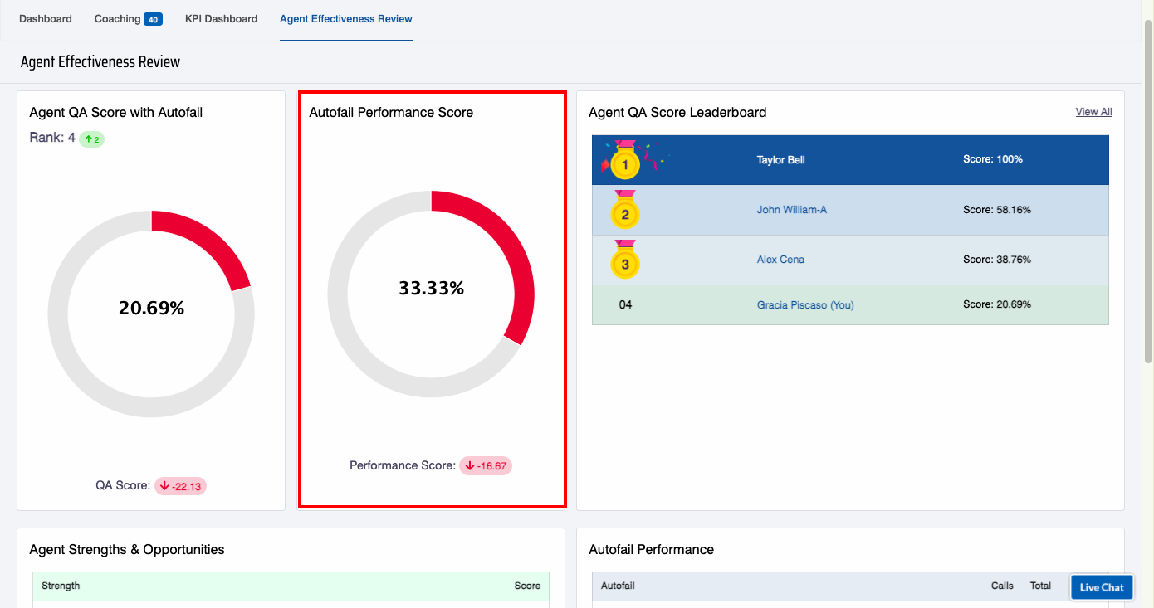This screenshot has height=608, width=1154.
Task: Click the green rank up arrow badge
Action: [92, 139]
